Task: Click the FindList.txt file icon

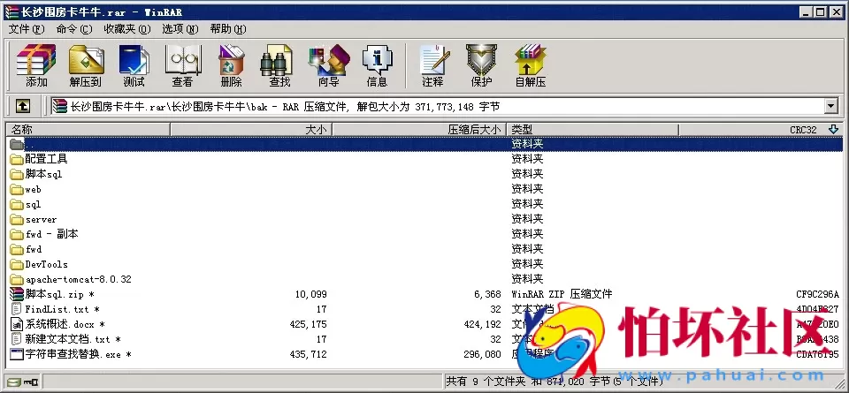Action: click(x=17, y=310)
